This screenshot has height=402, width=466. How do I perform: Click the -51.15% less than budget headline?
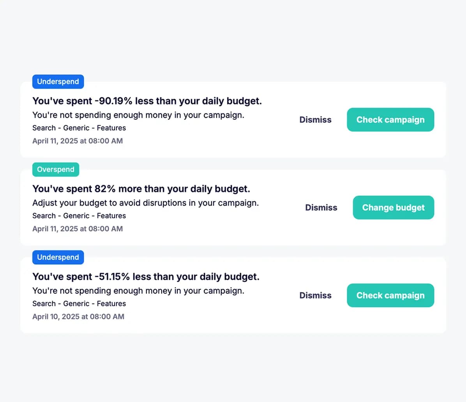point(146,277)
